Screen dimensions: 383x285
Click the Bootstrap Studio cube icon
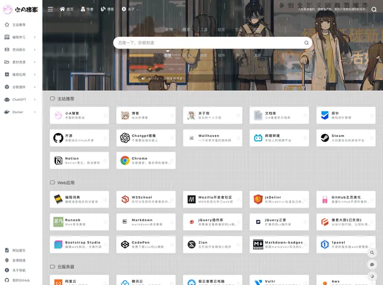tap(58, 244)
